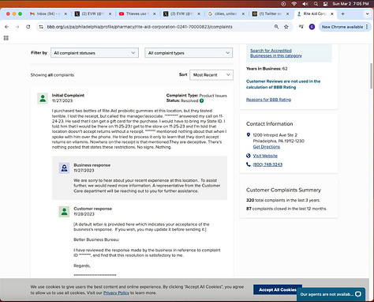Click Get Directions link
Viewport: 374px width, 302px height.
click(x=266, y=146)
